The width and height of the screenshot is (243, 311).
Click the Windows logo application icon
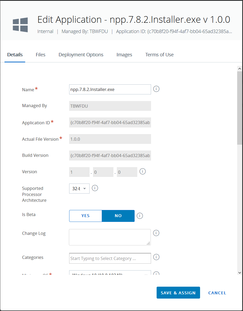coord(20,25)
